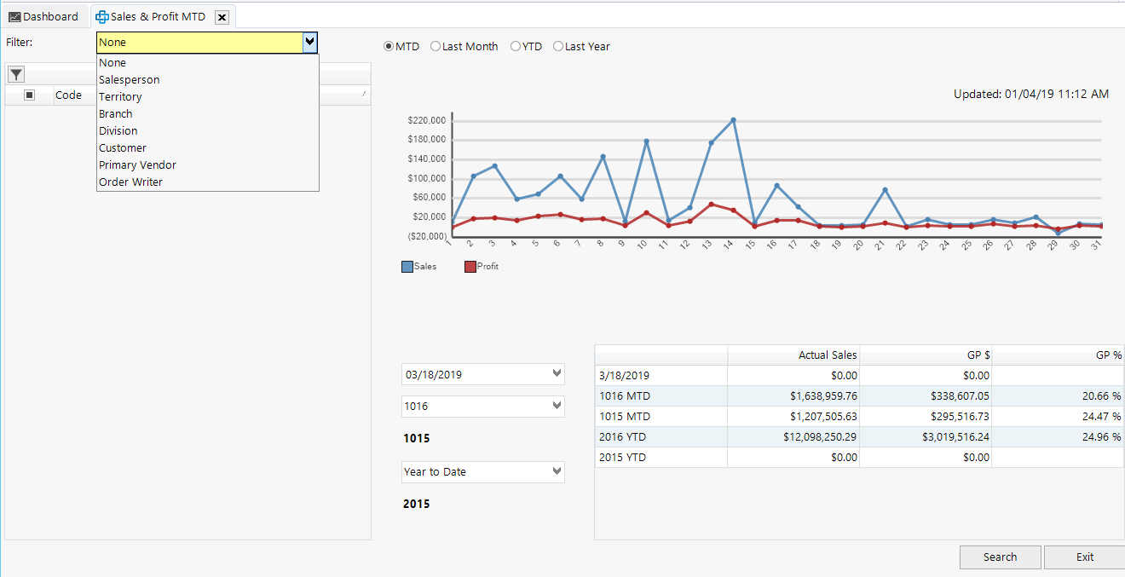Open the Filter dropdown arrow
1125x577 pixels.
(310, 42)
